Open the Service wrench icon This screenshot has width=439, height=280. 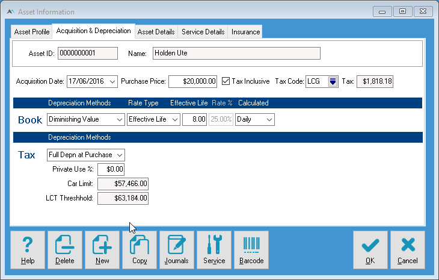tap(214, 249)
